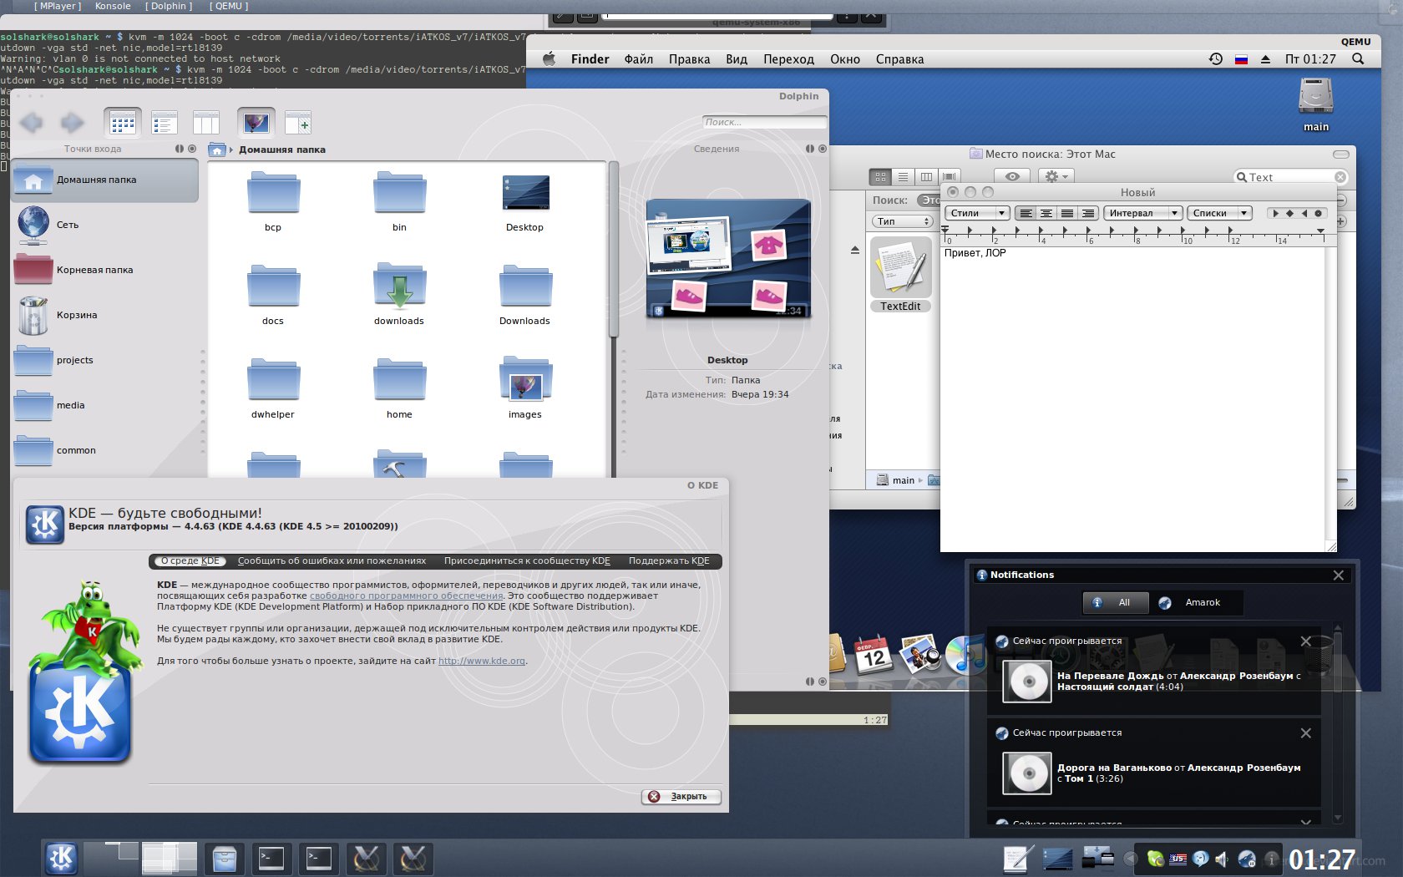1403x877 pixels.
Task: Open the Сеть place in Dolphin sidebar
Action: [105, 225]
